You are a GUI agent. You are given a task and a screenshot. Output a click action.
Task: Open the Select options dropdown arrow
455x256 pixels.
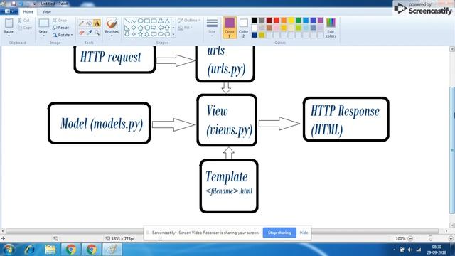[43, 36]
